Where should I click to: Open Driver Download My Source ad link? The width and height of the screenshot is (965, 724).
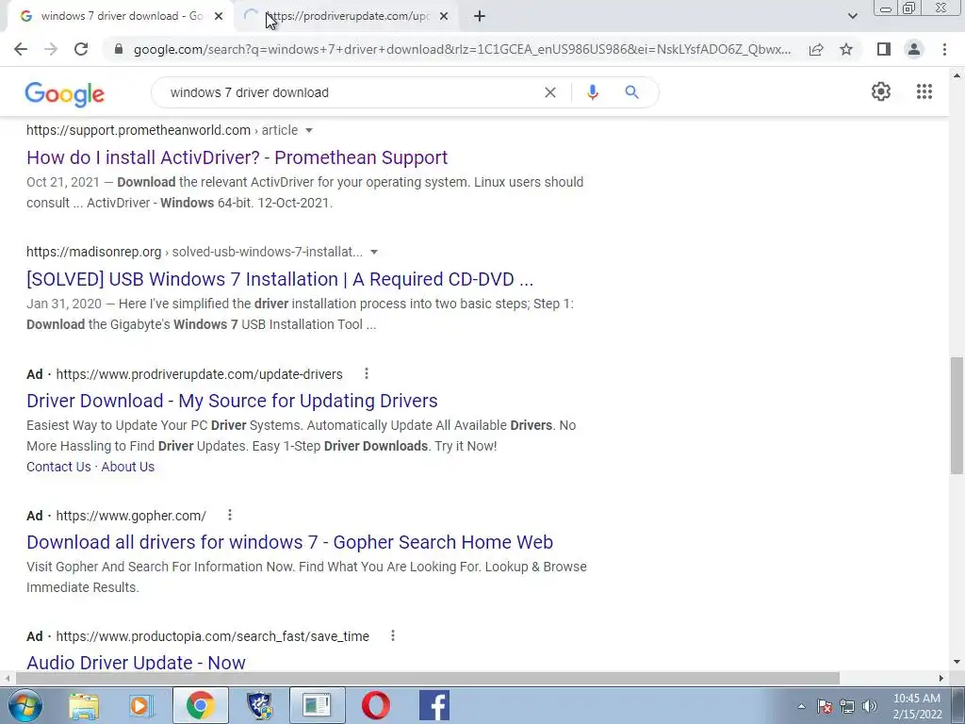point(232,401)
